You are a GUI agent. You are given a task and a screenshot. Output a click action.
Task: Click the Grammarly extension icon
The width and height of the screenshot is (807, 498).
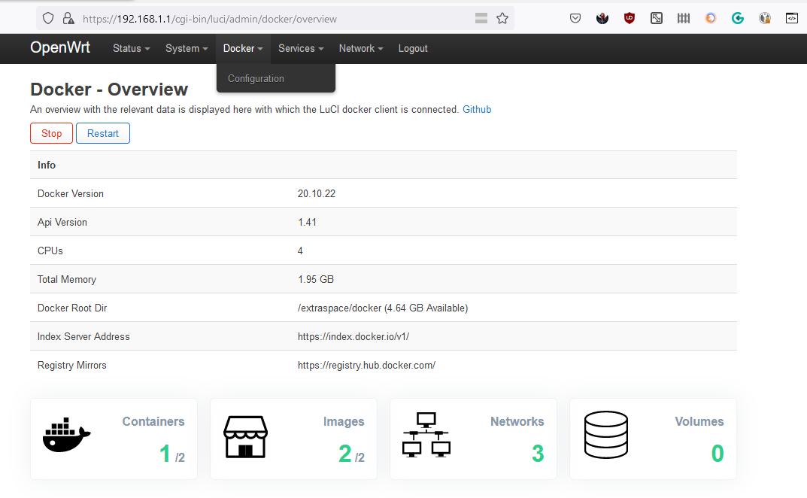point(738,19)
